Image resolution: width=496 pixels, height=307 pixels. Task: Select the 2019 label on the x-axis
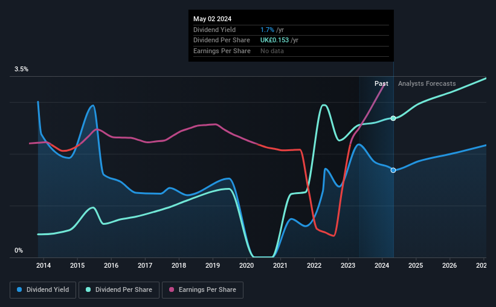point(213,265)
